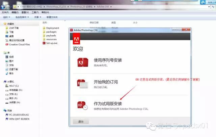This screenshot has height=137, width=216.
Task: Click the trial install clock icon
Action: [x=82, y=105]
